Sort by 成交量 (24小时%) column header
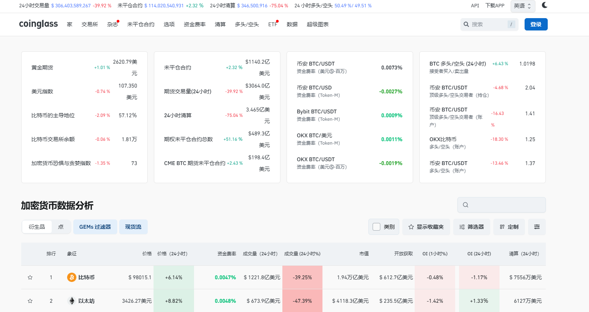The height and width of the screenshot is (312, 589). click(x=302, y=254)
